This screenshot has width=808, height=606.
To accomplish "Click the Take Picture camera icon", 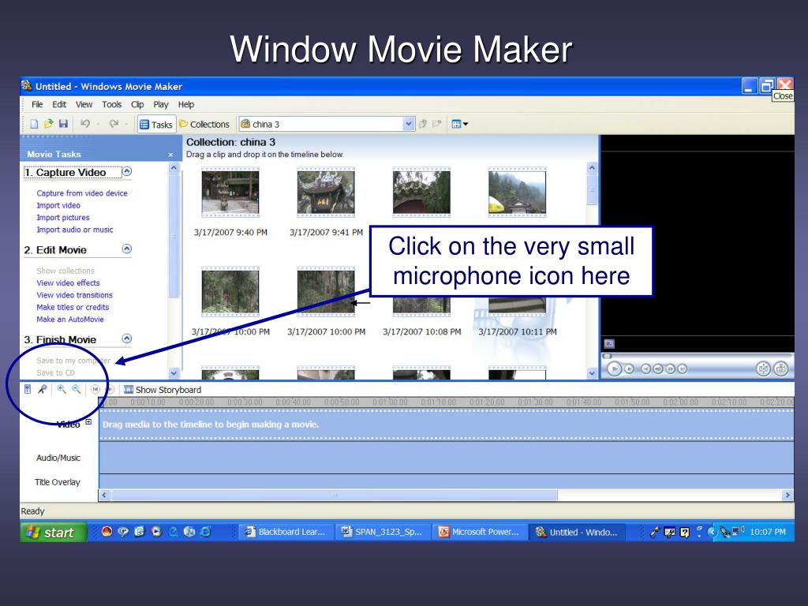I will 781,368.
